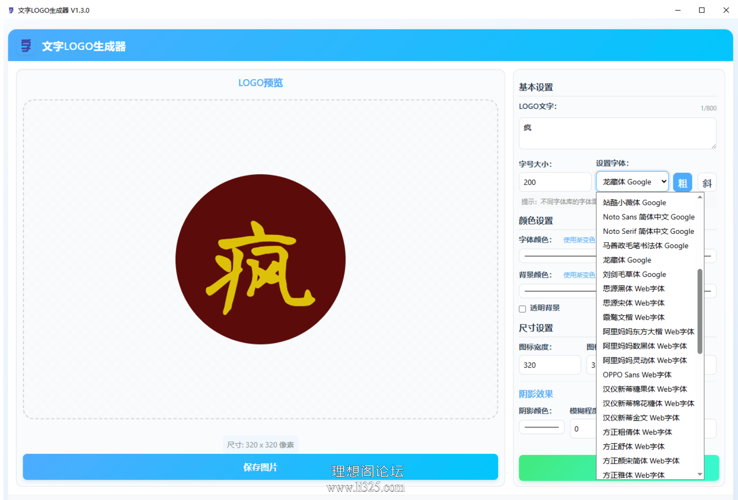Click the font list scrollbar thumb
738x500 pixels.
(700, 311)
